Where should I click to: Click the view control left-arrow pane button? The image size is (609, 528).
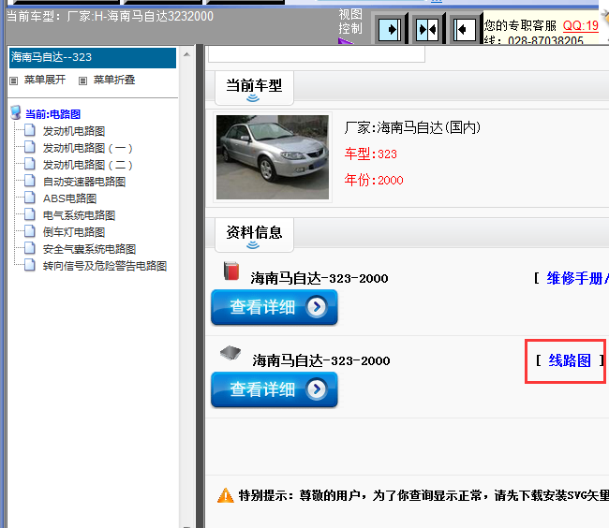[x=465, y=29]
